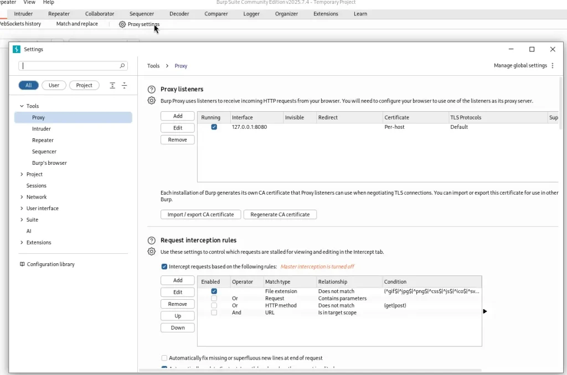Open the Request interception rules gear icon
The height and width of the screenshot is (375, 567).
click(151, 252)
